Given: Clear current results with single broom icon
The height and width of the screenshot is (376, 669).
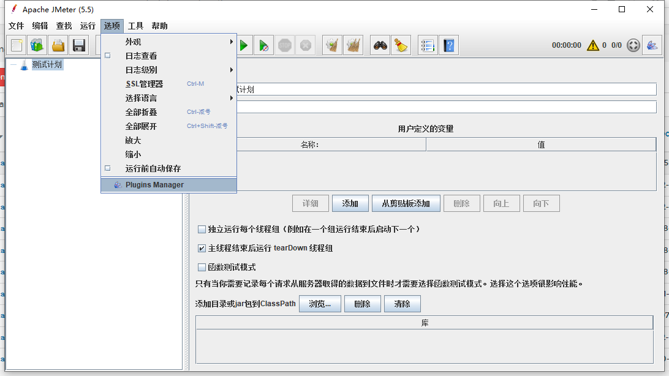Looking at the screenshot, I should click(333, 45).
